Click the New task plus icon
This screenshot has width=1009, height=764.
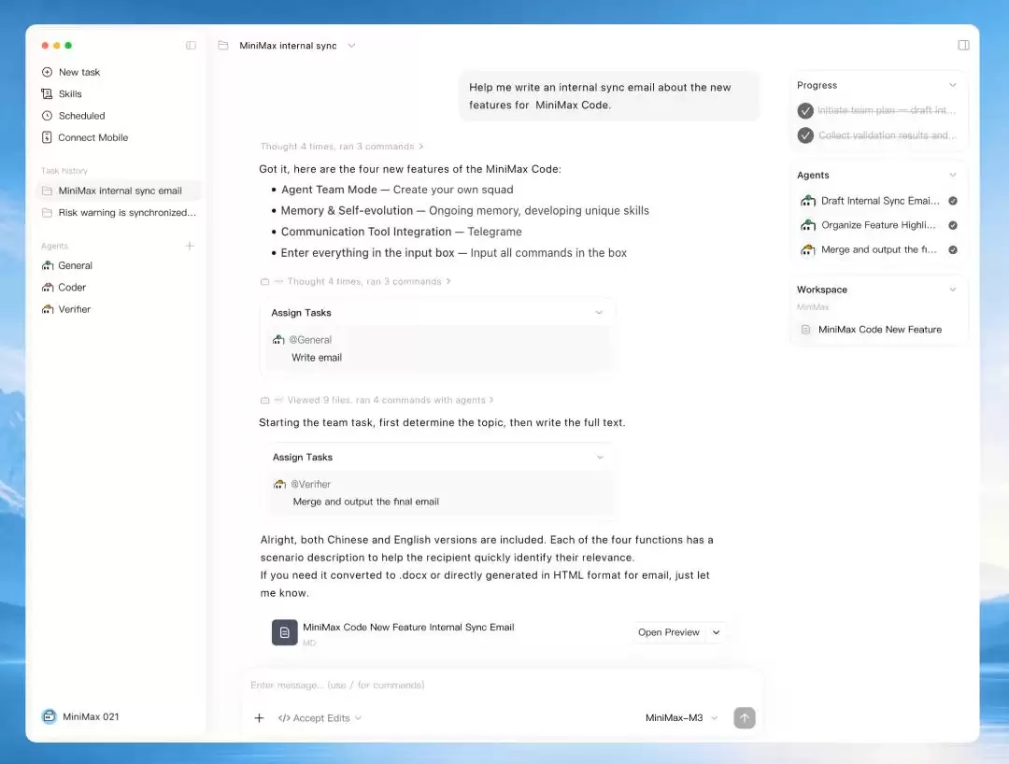pos(47,72)
